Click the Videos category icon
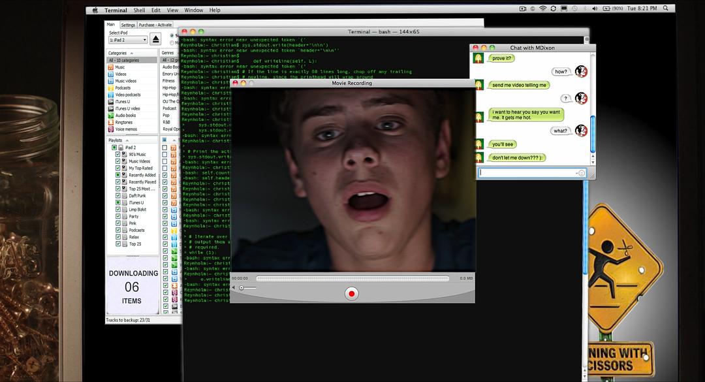Viewport: 705px width, 382px height. pos(110,74)
